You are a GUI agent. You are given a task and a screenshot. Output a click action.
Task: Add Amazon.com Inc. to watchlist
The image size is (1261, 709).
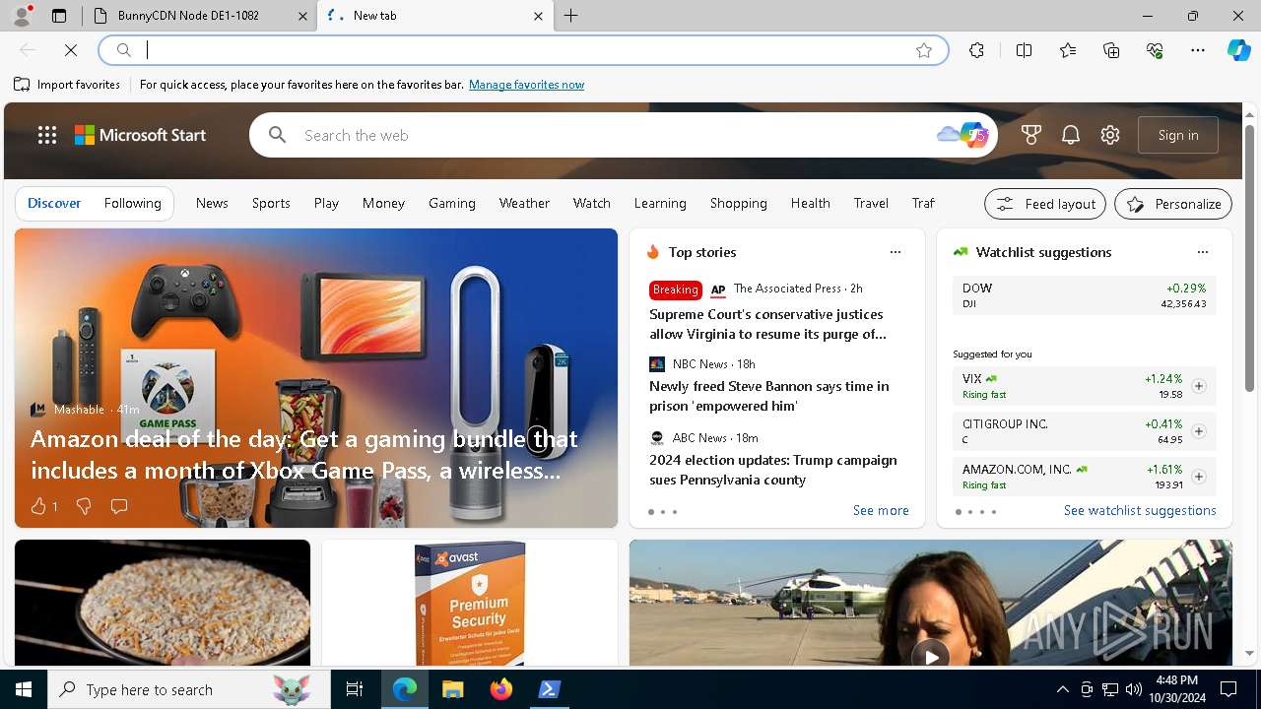(1199, 477)
